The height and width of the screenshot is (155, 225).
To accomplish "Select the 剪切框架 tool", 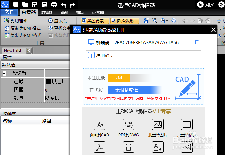I will click(16, 21).
